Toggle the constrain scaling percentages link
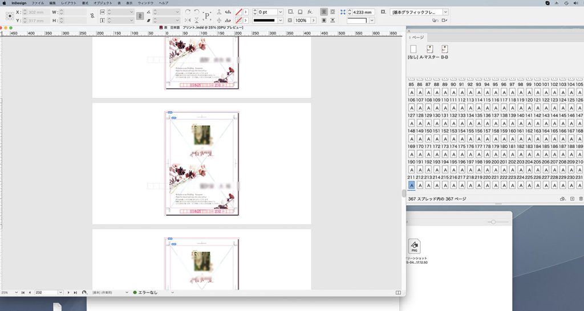The height and width of the screenshot is (311, 584). 140,16
